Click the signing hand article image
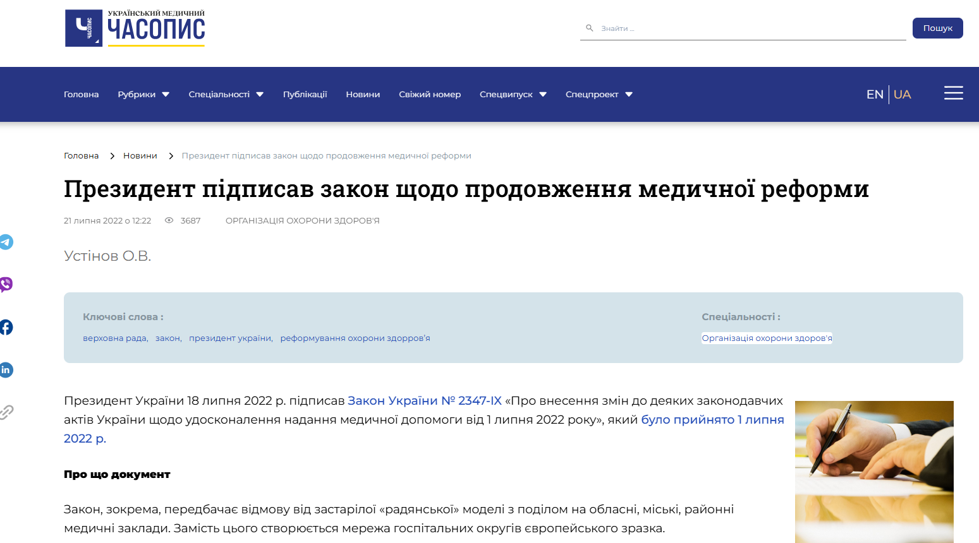Image resolution: width=979 pixels, height=543 pixels. (874, 472)
